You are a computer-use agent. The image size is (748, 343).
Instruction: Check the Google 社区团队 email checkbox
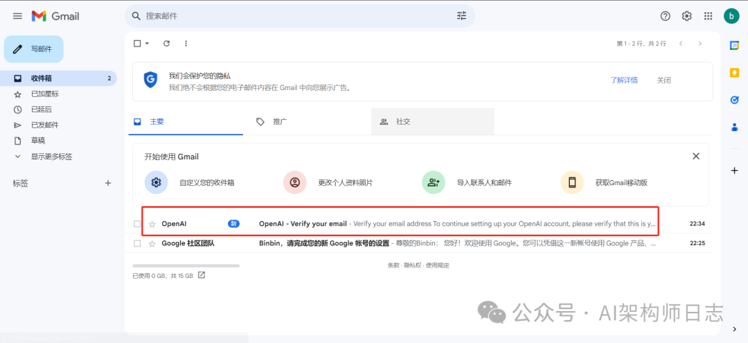tap(137, 243)
